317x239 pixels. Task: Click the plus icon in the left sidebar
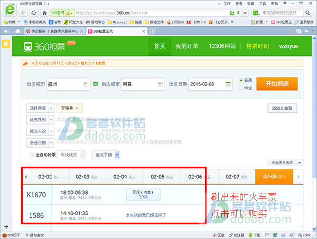(x=6, y=227)
